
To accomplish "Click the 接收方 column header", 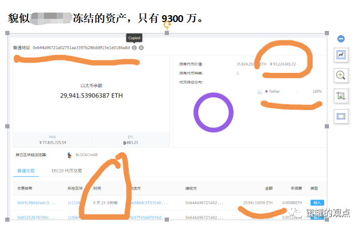I will 191,188.
